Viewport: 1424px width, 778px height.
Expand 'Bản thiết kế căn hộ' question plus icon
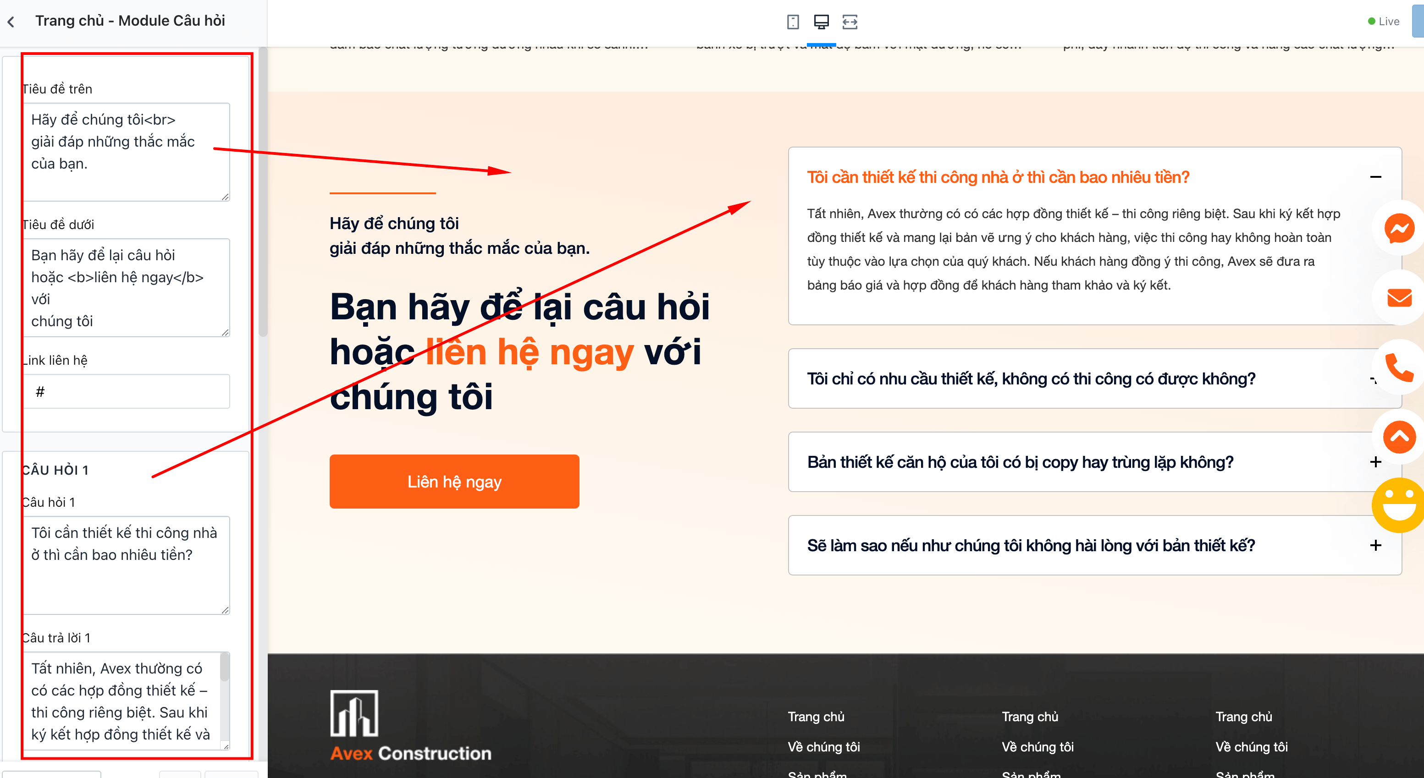point(1375,462)
